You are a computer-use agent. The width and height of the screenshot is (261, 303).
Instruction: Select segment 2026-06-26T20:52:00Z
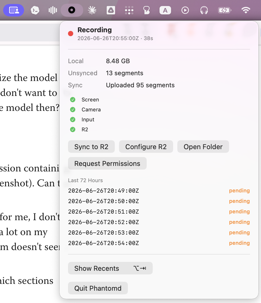(104, 222)
